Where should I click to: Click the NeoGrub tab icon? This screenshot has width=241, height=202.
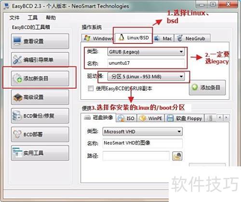180,38
